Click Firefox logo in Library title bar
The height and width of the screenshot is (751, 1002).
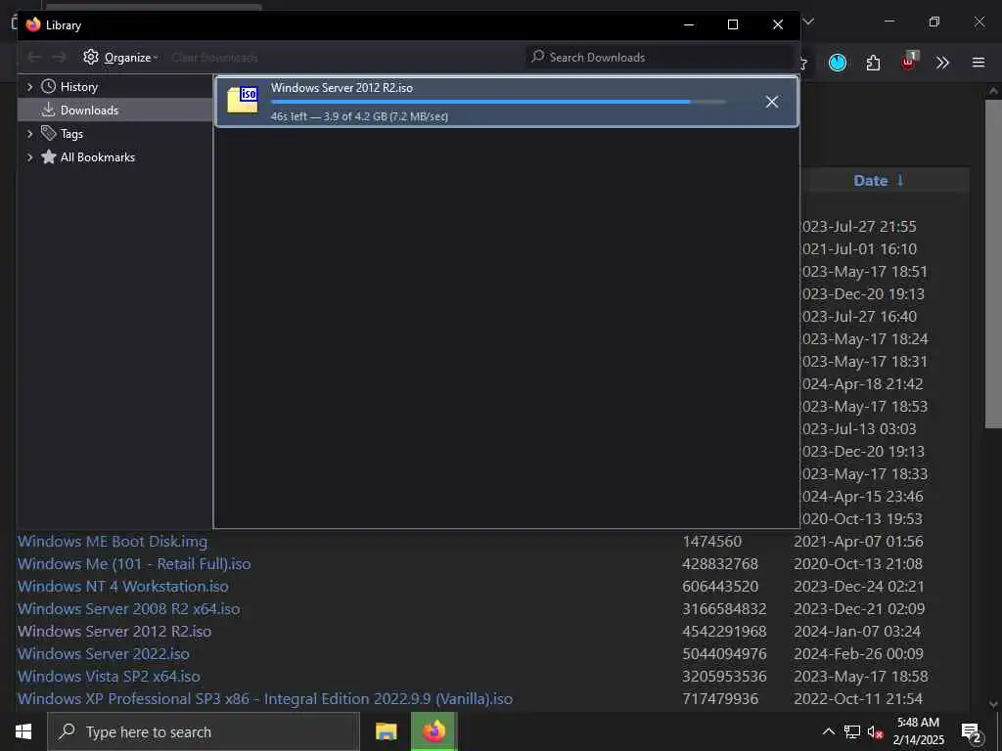(x=33, y=24)
